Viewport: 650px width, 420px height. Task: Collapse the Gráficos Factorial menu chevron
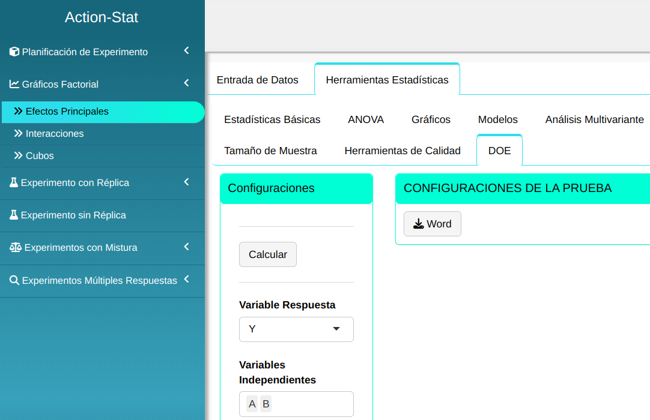[x=186, y=83]
